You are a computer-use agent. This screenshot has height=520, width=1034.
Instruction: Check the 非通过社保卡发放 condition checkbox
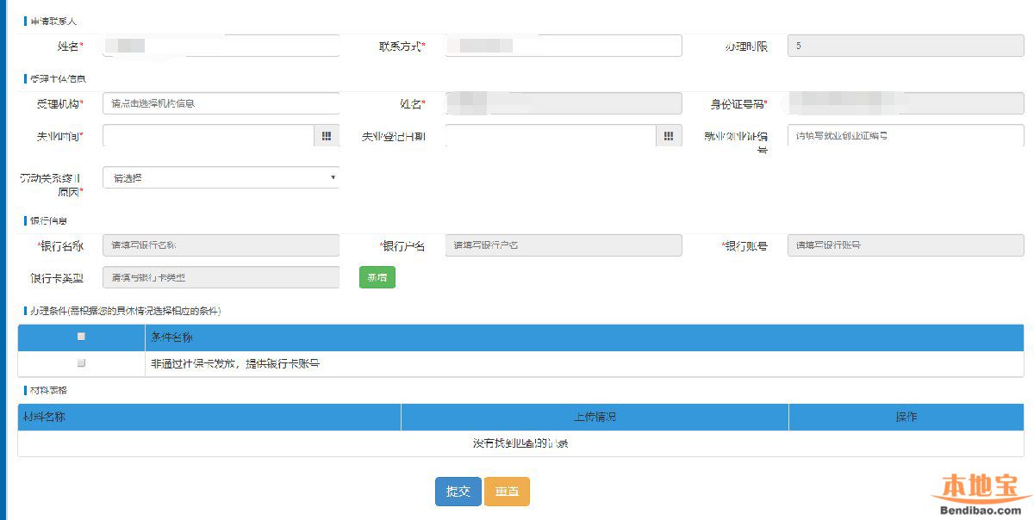pyautogui.click(x=81, y=363)
